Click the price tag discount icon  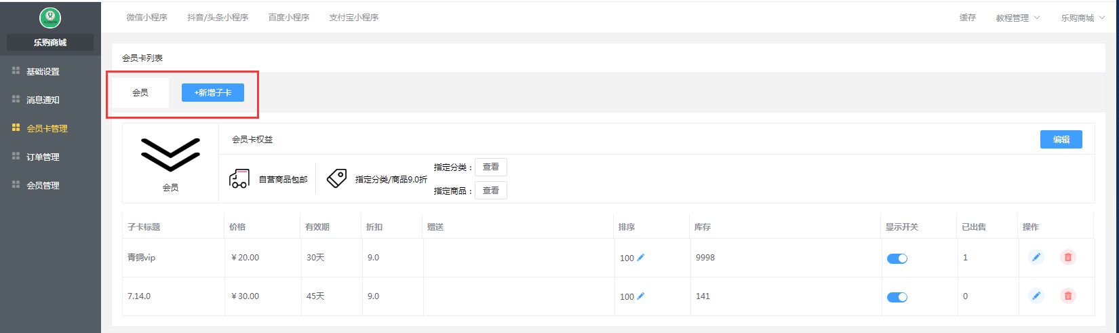coord(337,178)
